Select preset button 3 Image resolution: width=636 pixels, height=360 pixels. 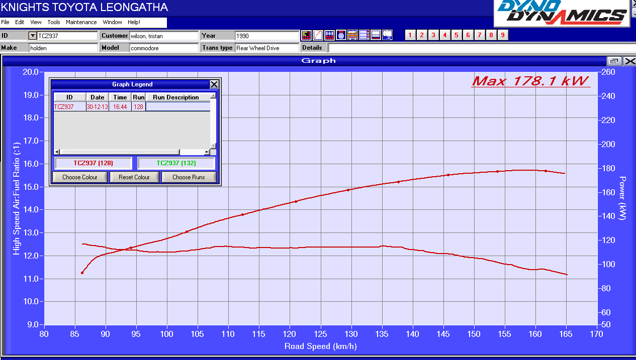433,35
